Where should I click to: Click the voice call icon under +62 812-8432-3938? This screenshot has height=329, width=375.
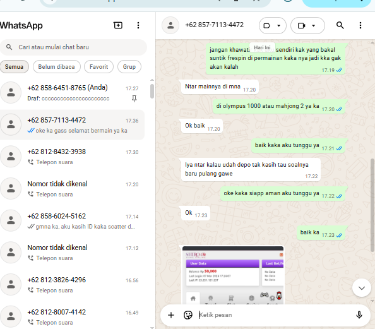pyautogui.click(x=30, y=162)
